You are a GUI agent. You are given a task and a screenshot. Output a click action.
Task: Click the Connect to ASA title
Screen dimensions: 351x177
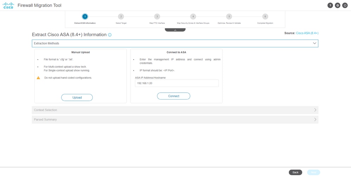pos(176,53)
